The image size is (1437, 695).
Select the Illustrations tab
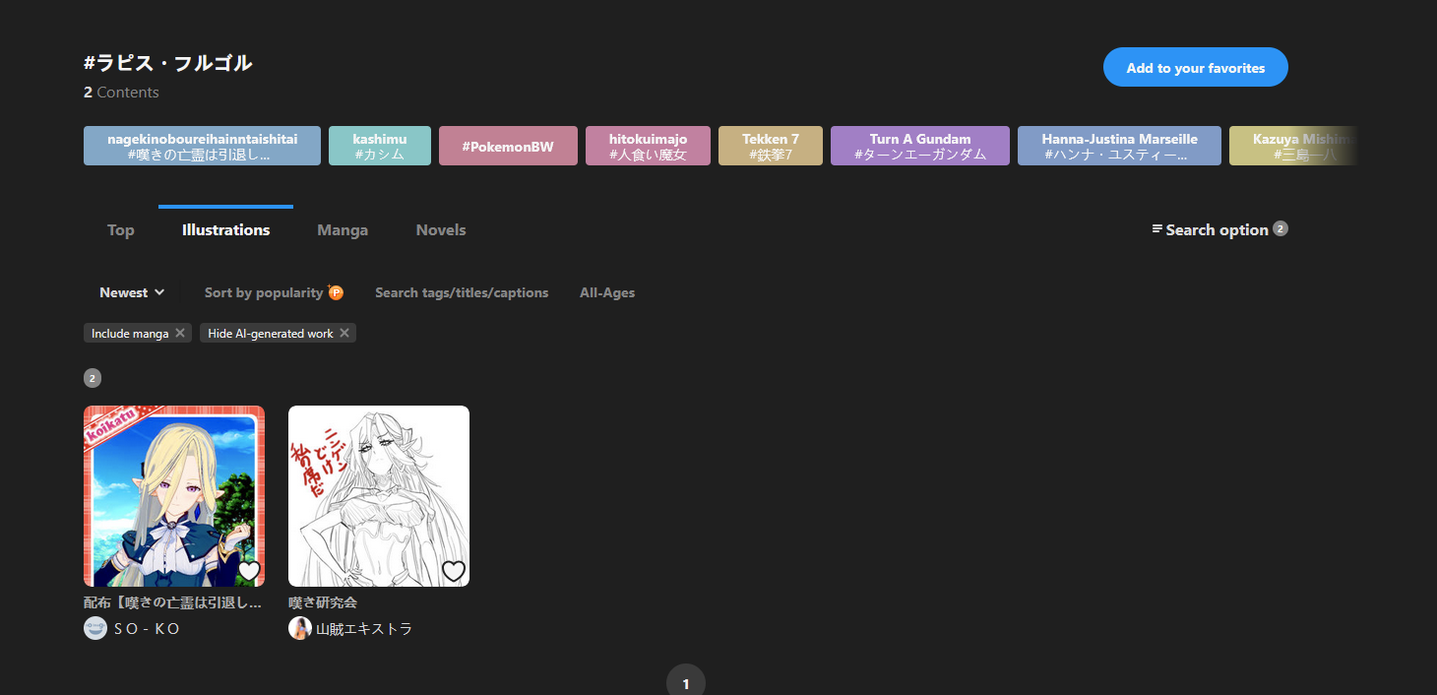pyautogui.click(x=225, y=229)
